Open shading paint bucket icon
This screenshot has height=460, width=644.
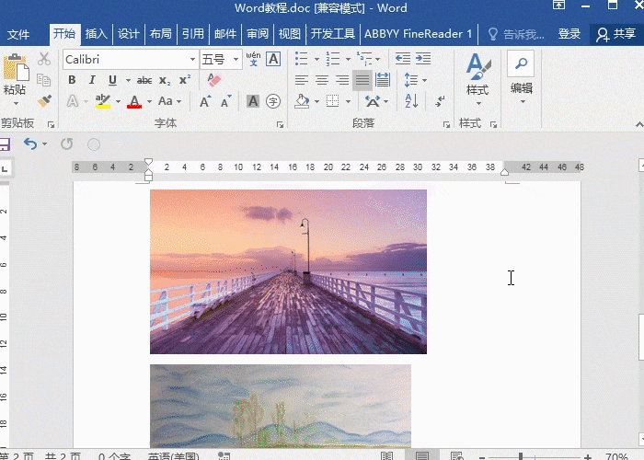(302, 101)
